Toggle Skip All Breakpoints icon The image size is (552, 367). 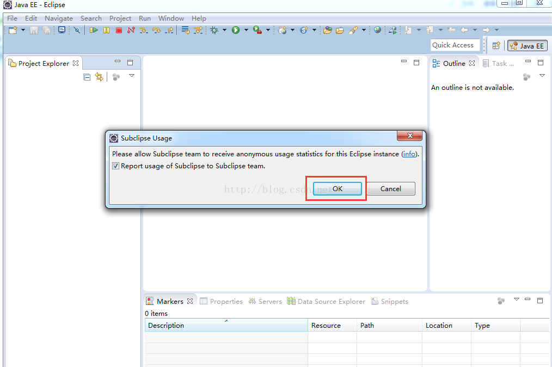click(77, 30)
